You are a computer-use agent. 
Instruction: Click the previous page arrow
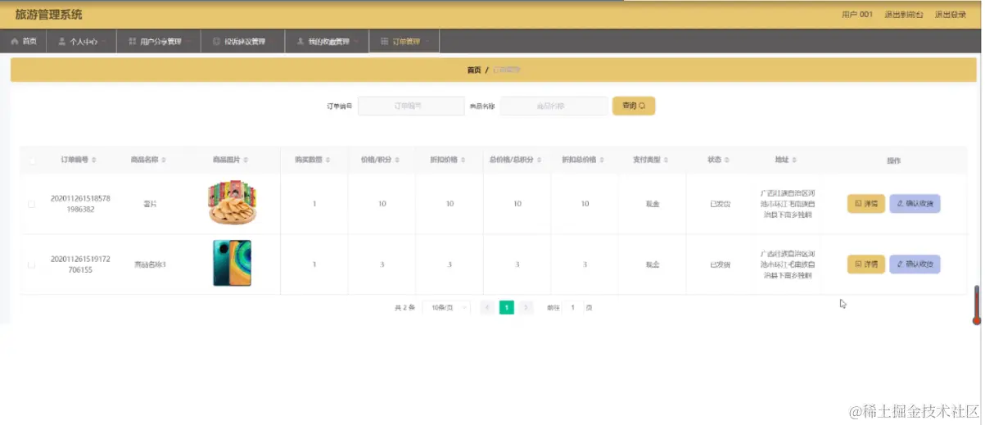coord(487,308)
